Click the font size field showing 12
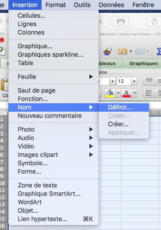 pyautogui.click(x=123, y=81)
